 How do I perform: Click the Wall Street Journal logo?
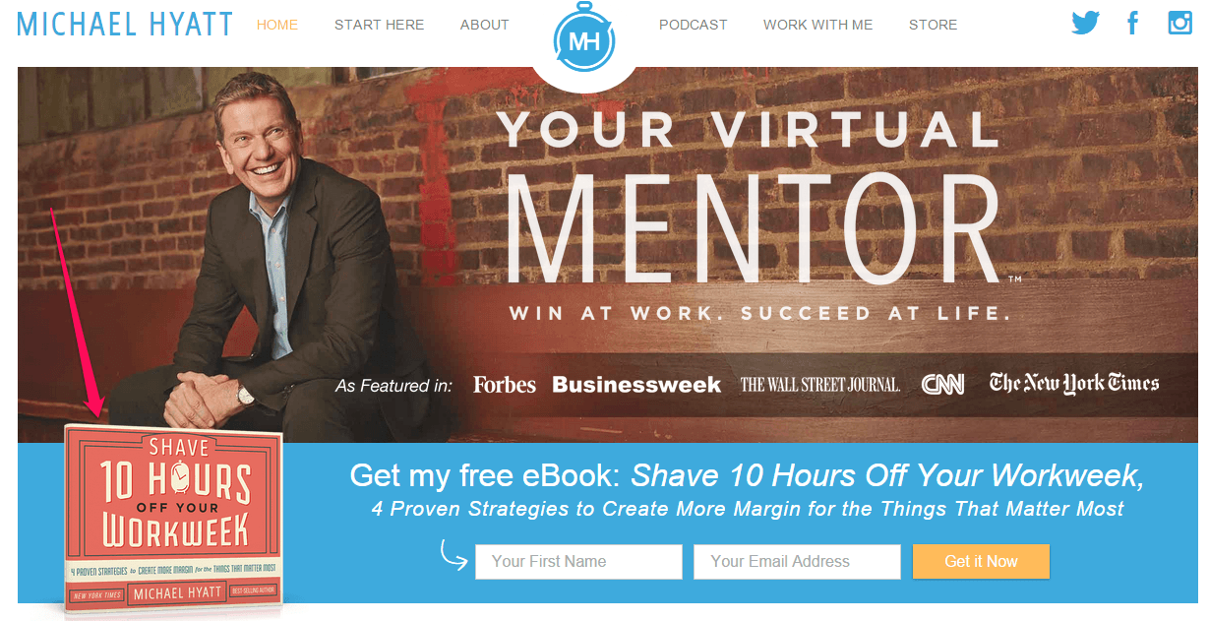pyautogui.click(x=820, y=385)
